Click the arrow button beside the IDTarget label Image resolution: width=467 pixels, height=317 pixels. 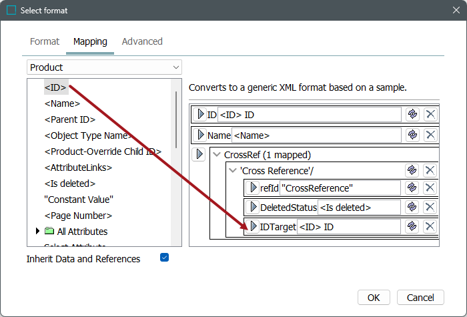point(252,227)
